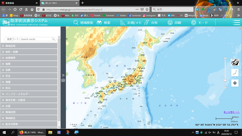242x136 pixels.
Task: Open the 計測/メモ measurement tool
Action: (131, 23)
